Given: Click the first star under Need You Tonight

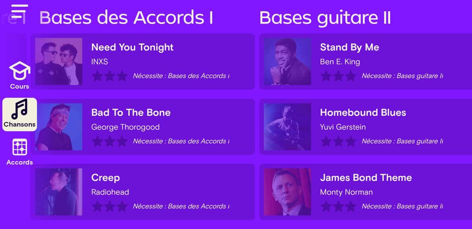Looking at the screenshot, I should pos(96,76).
